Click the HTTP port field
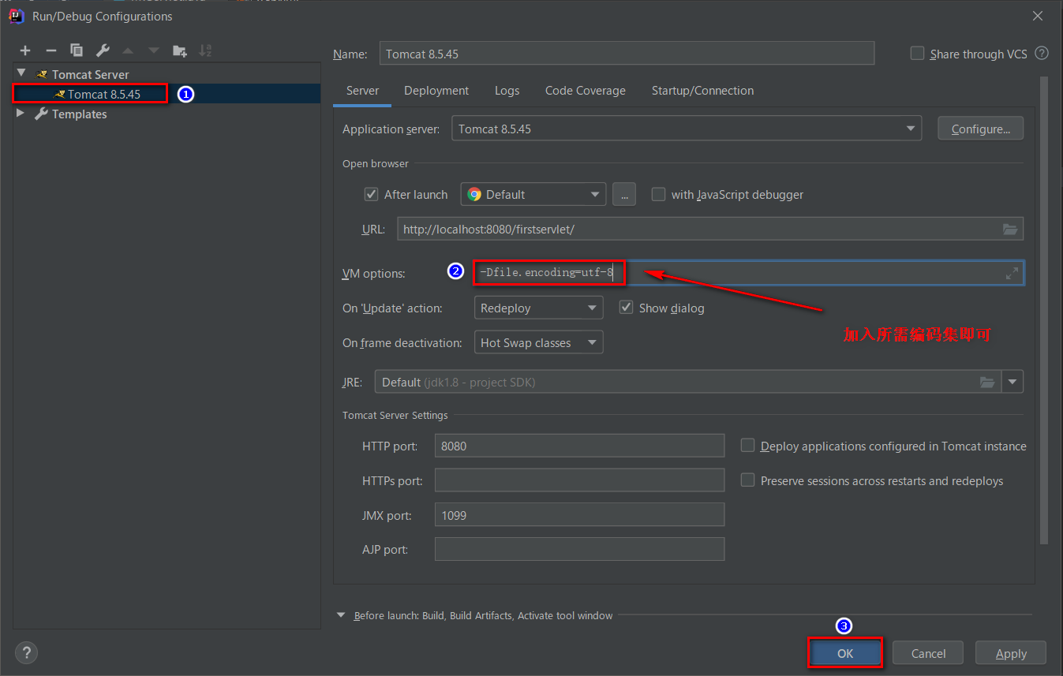Viewport: 1063px width, 676px height. (579, 446)
